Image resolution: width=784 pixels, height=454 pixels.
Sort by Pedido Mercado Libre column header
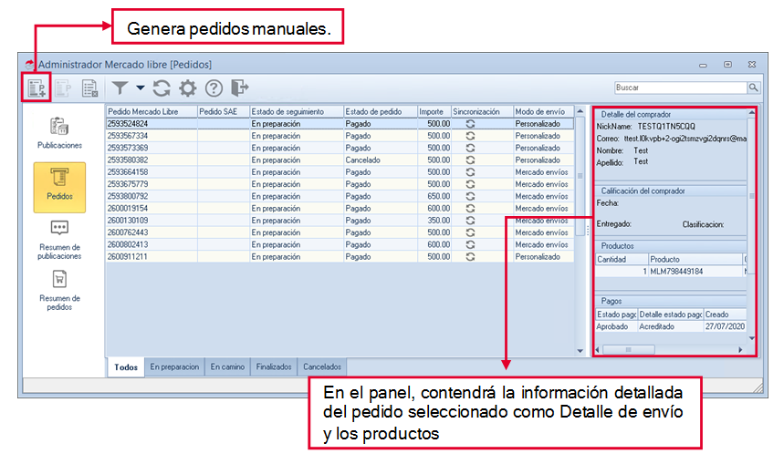pos(152,111)
